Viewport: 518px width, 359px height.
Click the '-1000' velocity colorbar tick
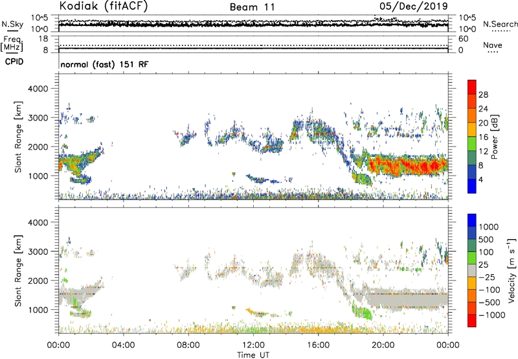pos(492,315)
